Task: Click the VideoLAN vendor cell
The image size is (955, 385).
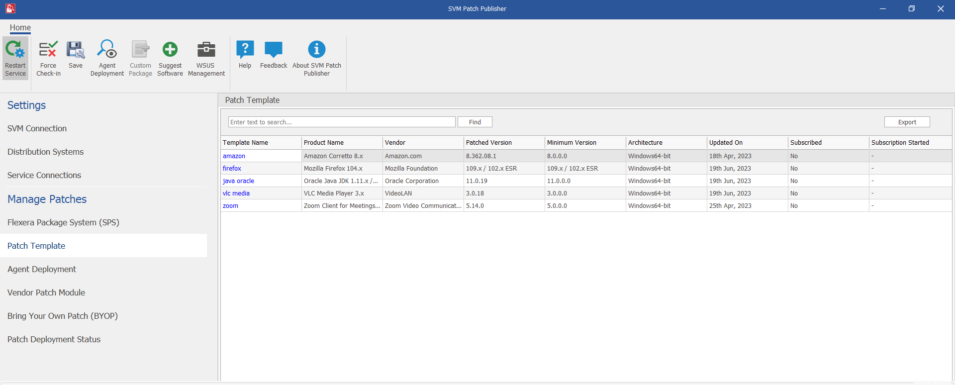Action: click(423, 193)
